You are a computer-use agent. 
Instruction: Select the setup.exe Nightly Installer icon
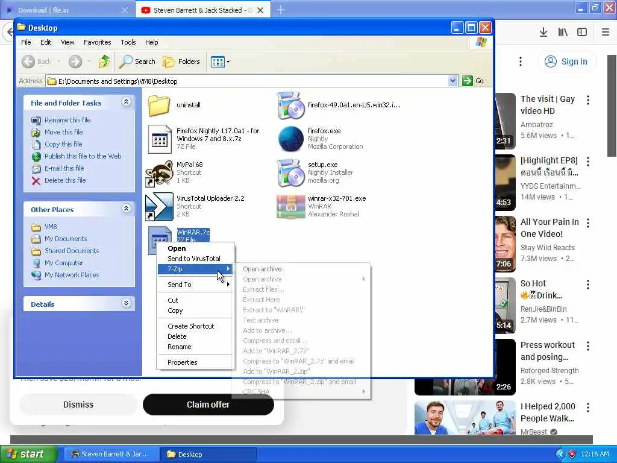point(291,173)
